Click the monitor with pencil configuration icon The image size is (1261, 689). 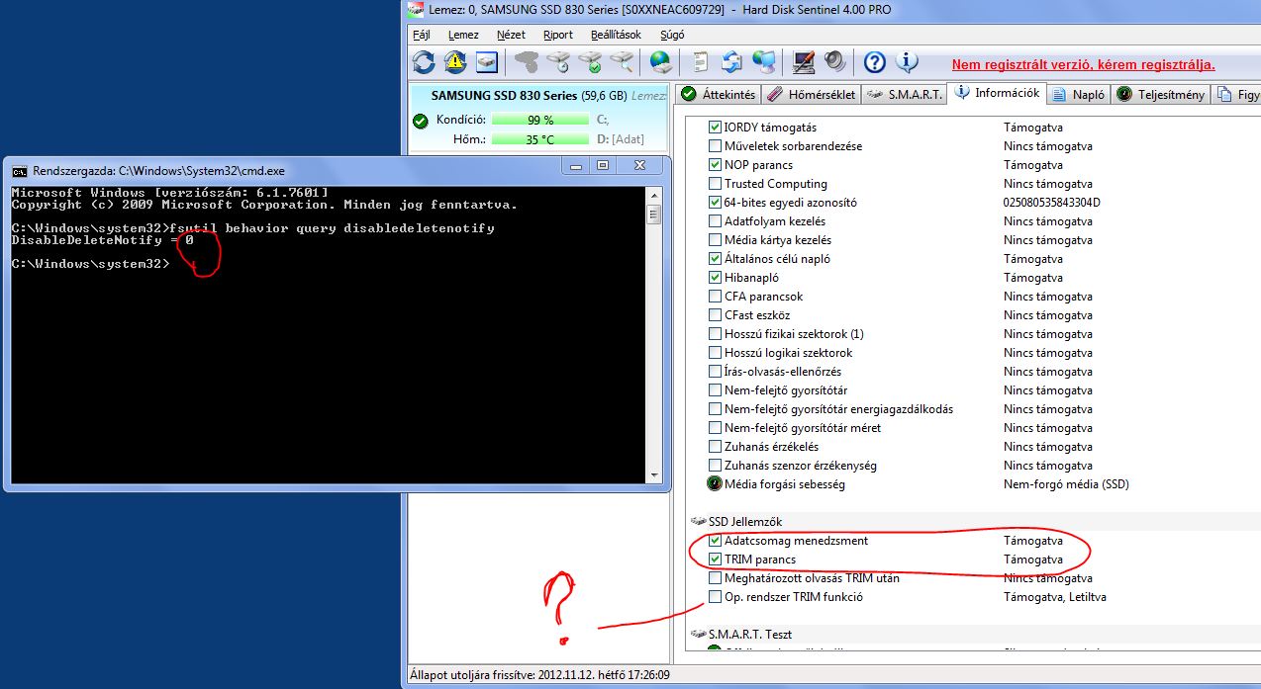coord(804,62)
